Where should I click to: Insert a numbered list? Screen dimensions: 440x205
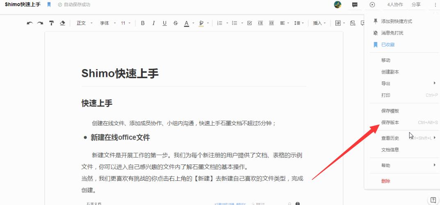[x=220, y=23]
